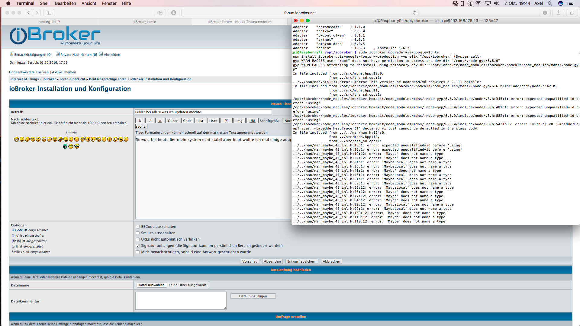The height and width of the screenshot is (326, 580).
Task: Open Spotlight search in the menu bar
Action: [x=550, y=3]
